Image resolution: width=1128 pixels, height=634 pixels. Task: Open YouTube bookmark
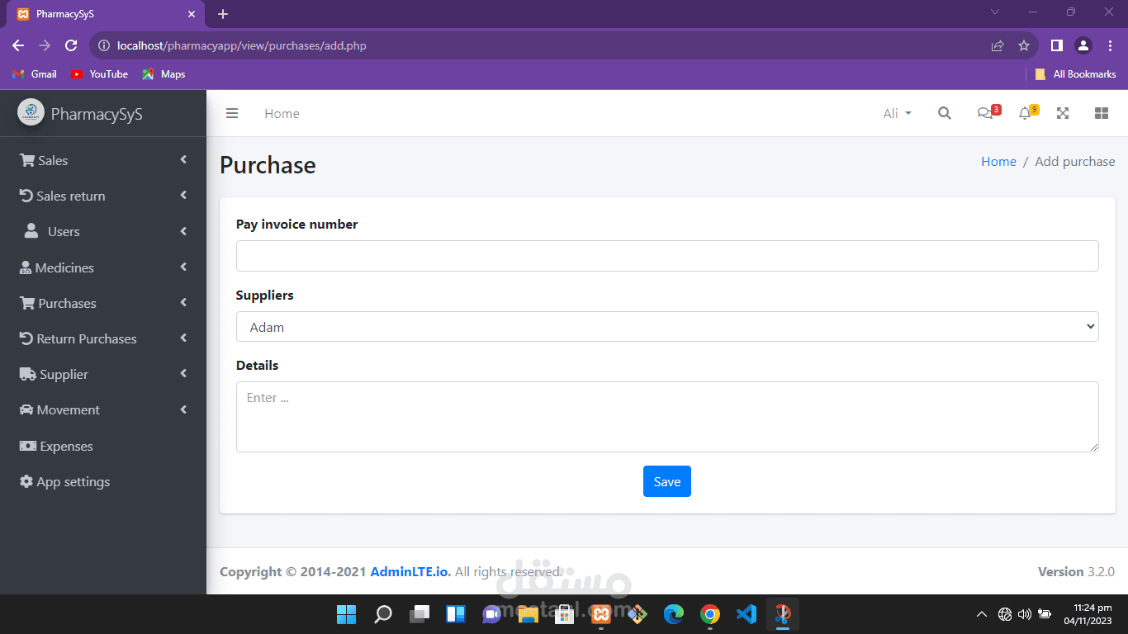tap(99, 74)
